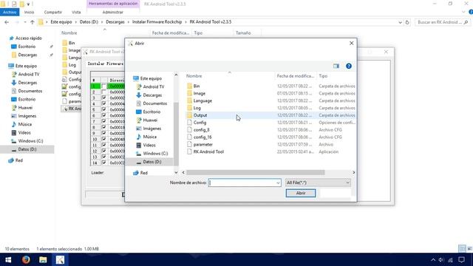Viewport: 473px width, 266px height.
Task: Open the address bar history dropdown
Action: point(400,22)
